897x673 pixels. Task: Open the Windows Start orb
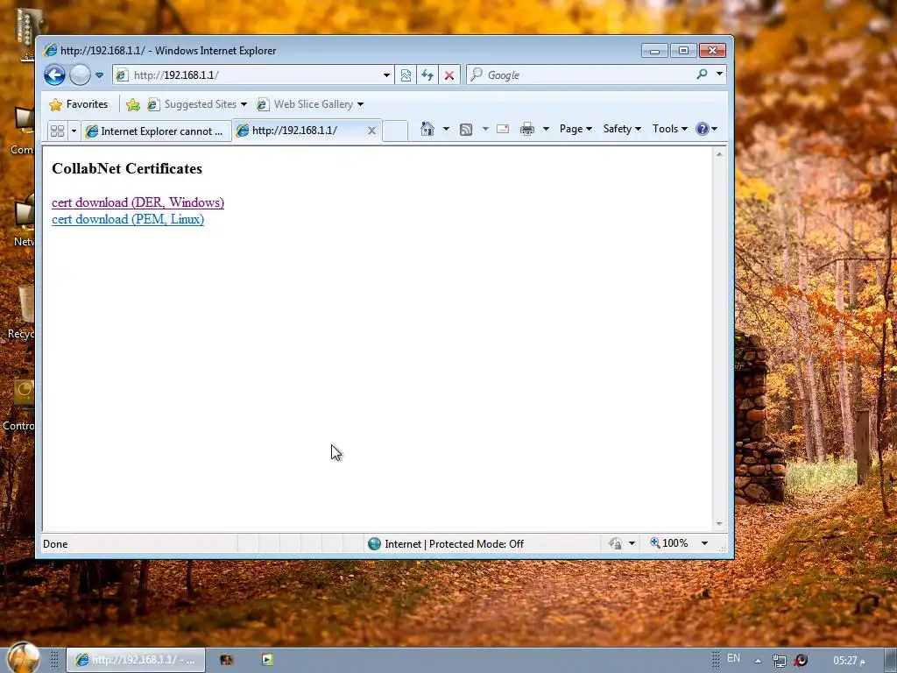coord(25,657)
